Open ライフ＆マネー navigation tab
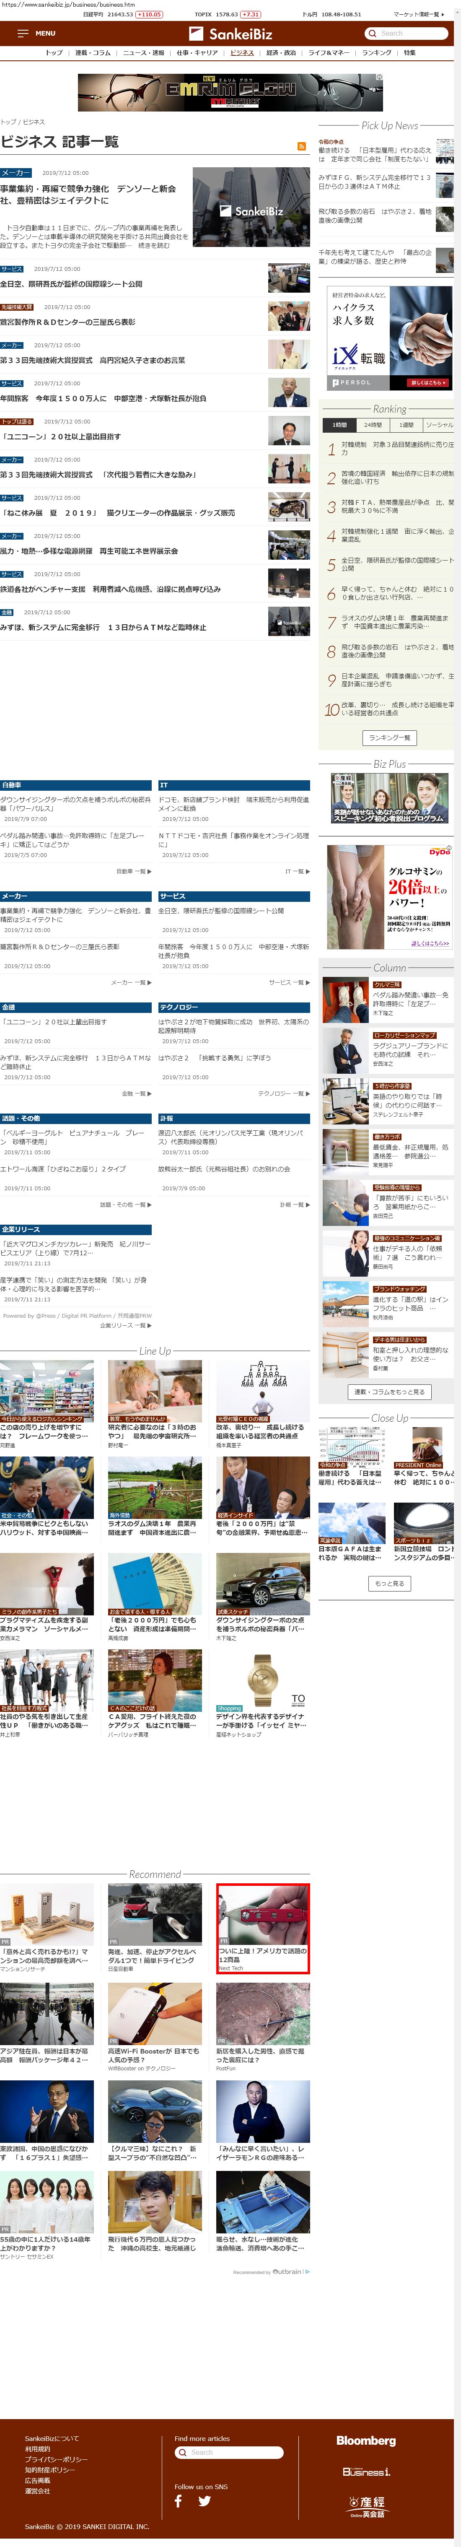Screen dimensions: 461x2547 (x=329, y=52)
